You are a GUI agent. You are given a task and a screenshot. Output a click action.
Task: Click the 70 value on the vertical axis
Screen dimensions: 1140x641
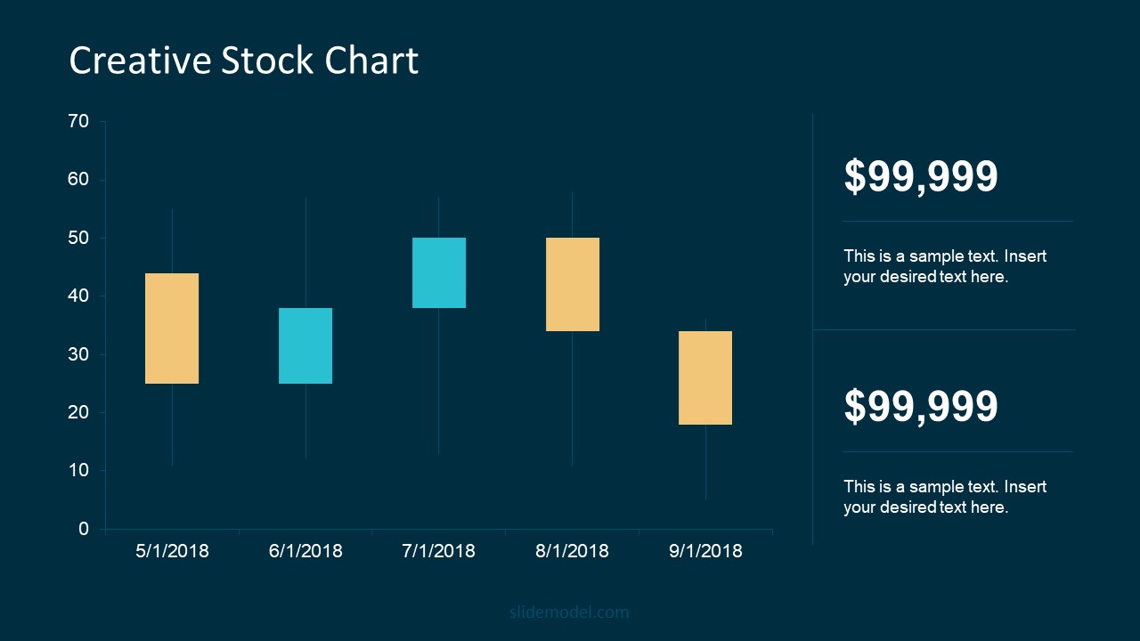click(79, 122)
